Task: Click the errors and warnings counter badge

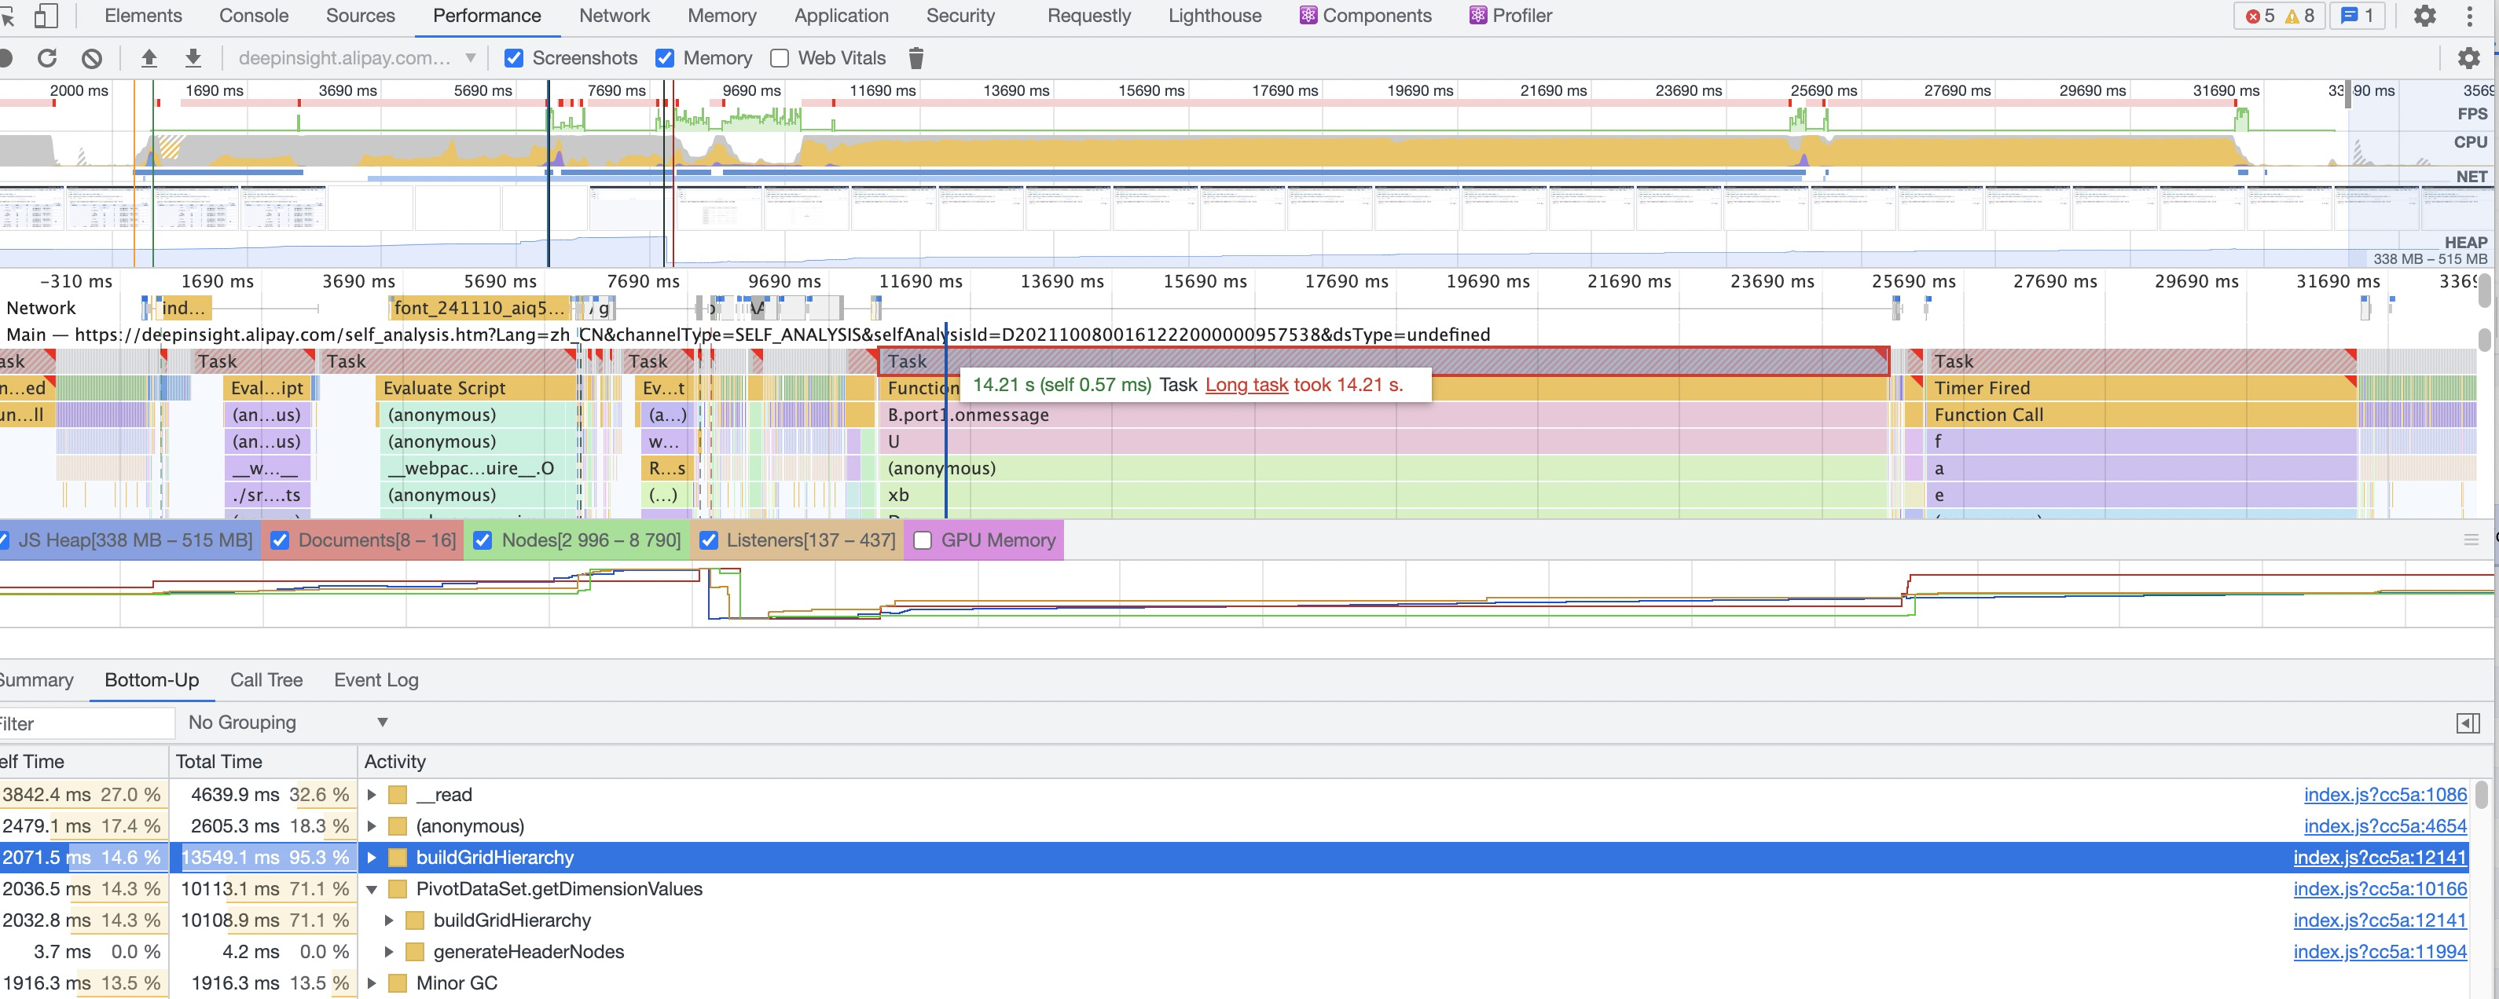Action: (2280, 16)
